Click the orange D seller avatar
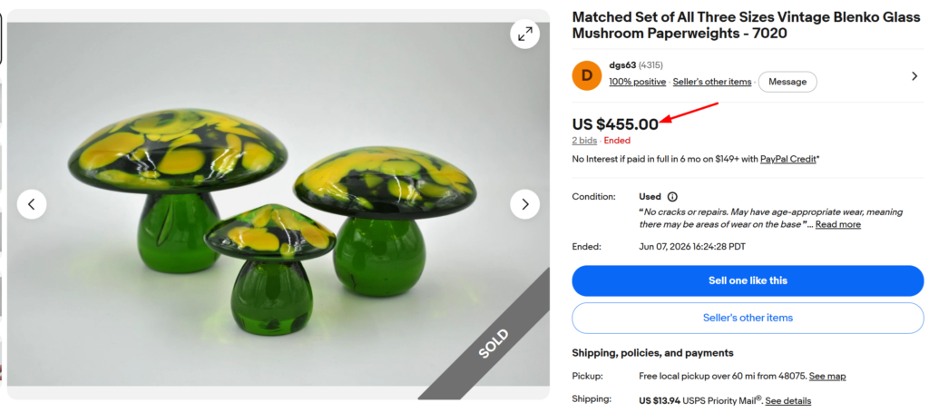929x413 pixels. tap(587, 76)
